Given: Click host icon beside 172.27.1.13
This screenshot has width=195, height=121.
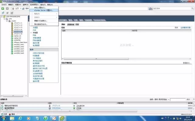Looking at the screenshot, I should (x=12, y=27).
